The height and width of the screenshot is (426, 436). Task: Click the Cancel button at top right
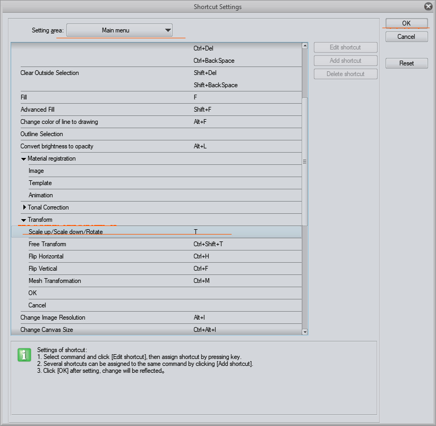406,37
